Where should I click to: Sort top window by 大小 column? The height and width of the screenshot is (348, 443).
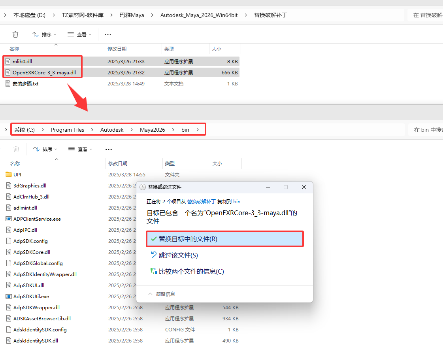click(217, 49)
